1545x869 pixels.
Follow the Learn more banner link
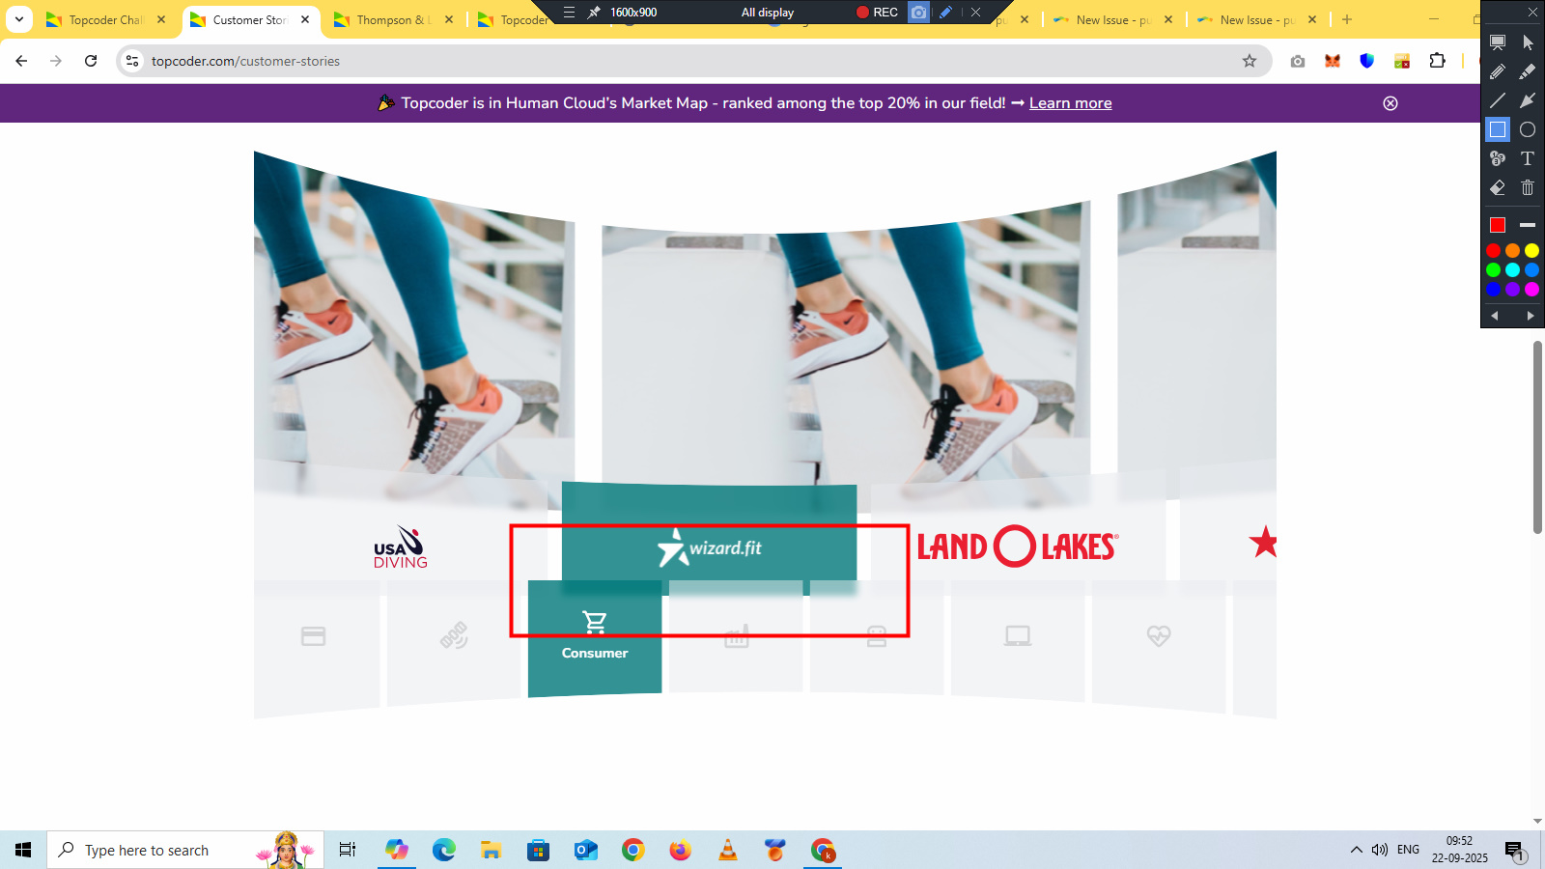click(1070, 103)
